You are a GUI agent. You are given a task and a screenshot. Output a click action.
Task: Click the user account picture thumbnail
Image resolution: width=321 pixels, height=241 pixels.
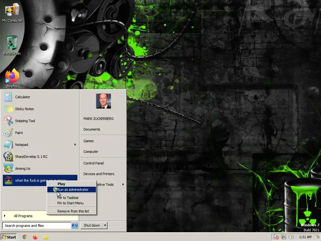point(103,101)
